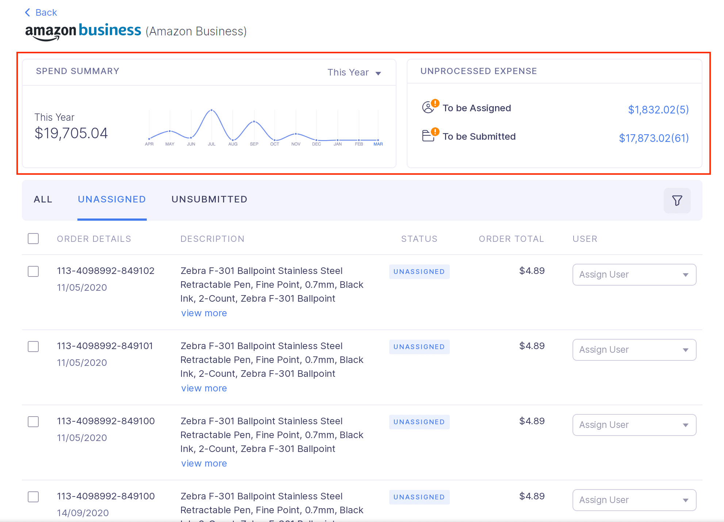This screenshot has width=724, height=522.
Task: Click the $1,832.02(5) amount link
Action: [658, 109]
